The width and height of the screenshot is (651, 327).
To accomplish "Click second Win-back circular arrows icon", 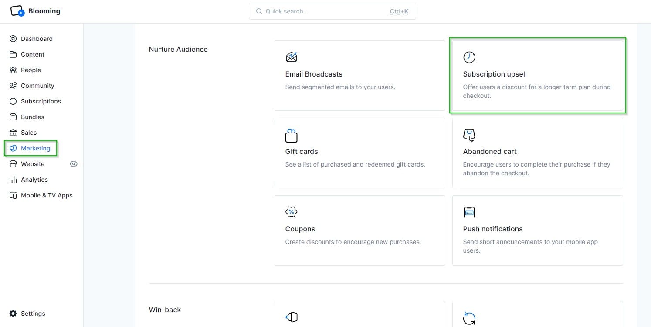I will click(469, 318).
